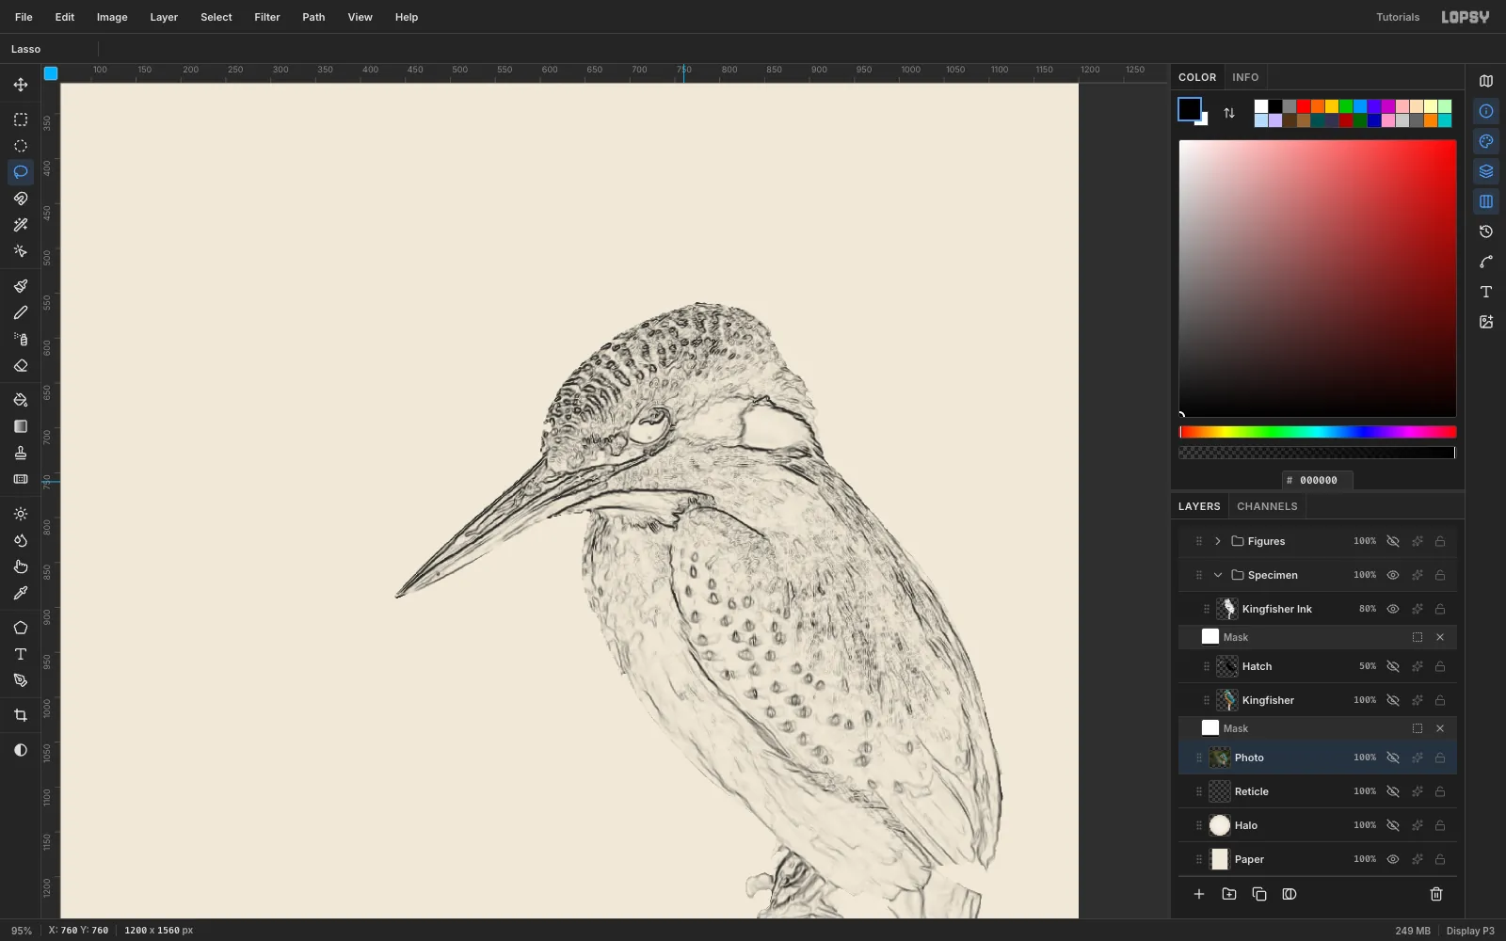The height and width of the screenshot is (941, 1506).
Task: Select the Reticle layer thumbnail
Action: [1220, 791]
